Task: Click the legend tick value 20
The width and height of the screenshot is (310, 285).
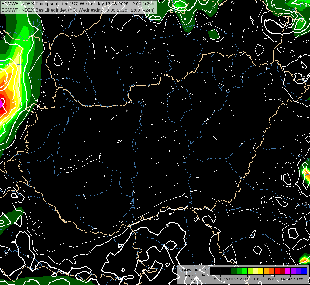Action: pyautogui.click(x=231, y=279)
